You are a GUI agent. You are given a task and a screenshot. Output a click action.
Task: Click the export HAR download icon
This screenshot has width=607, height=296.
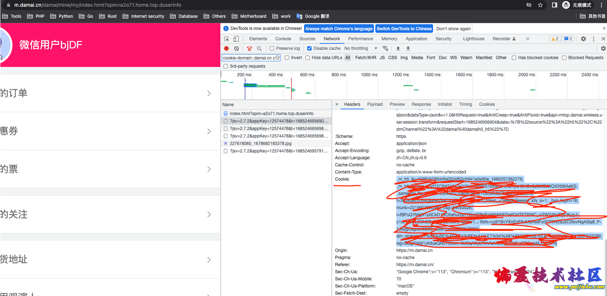(x=408, y=49)
